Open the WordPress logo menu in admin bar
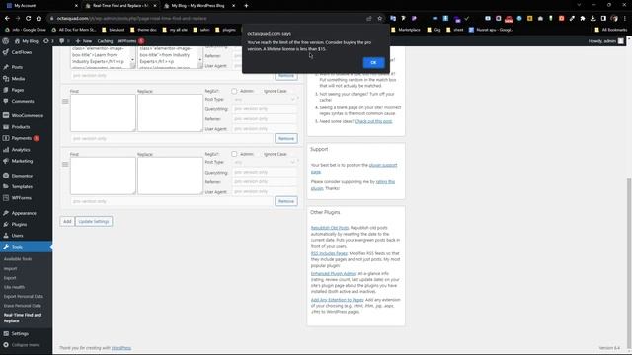 click(x=6, y=41)
